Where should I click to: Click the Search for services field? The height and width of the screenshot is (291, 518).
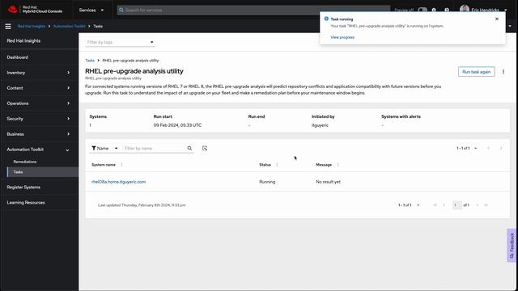point(253,11)
